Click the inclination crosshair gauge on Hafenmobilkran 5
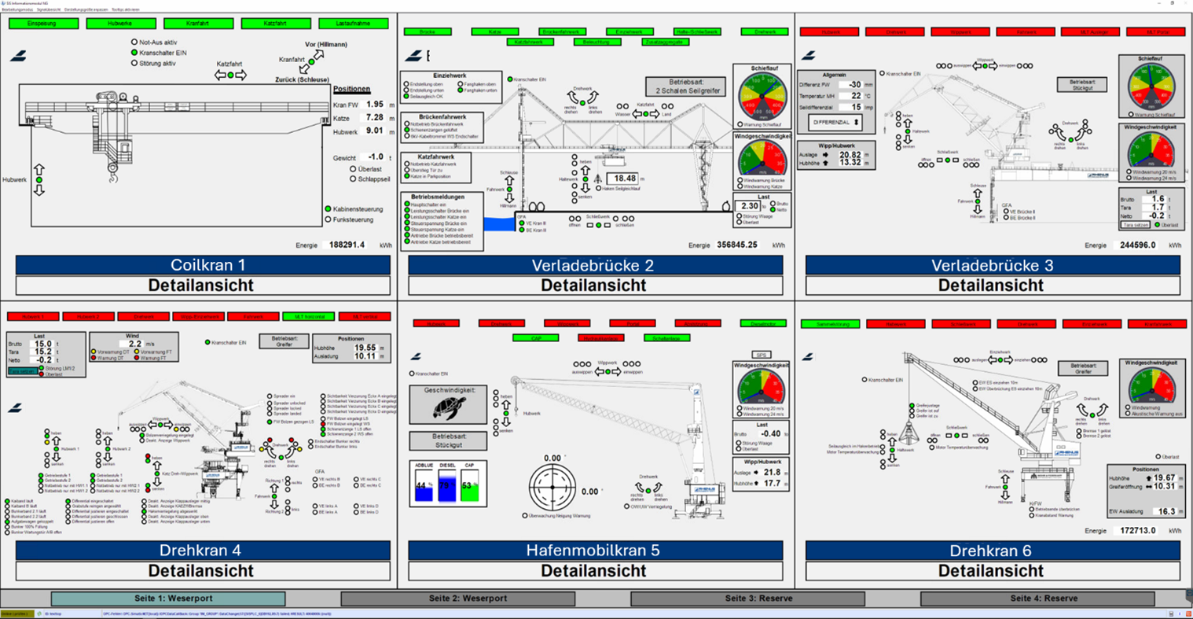This screenshot has height=619, width=1193. point(552,487)
